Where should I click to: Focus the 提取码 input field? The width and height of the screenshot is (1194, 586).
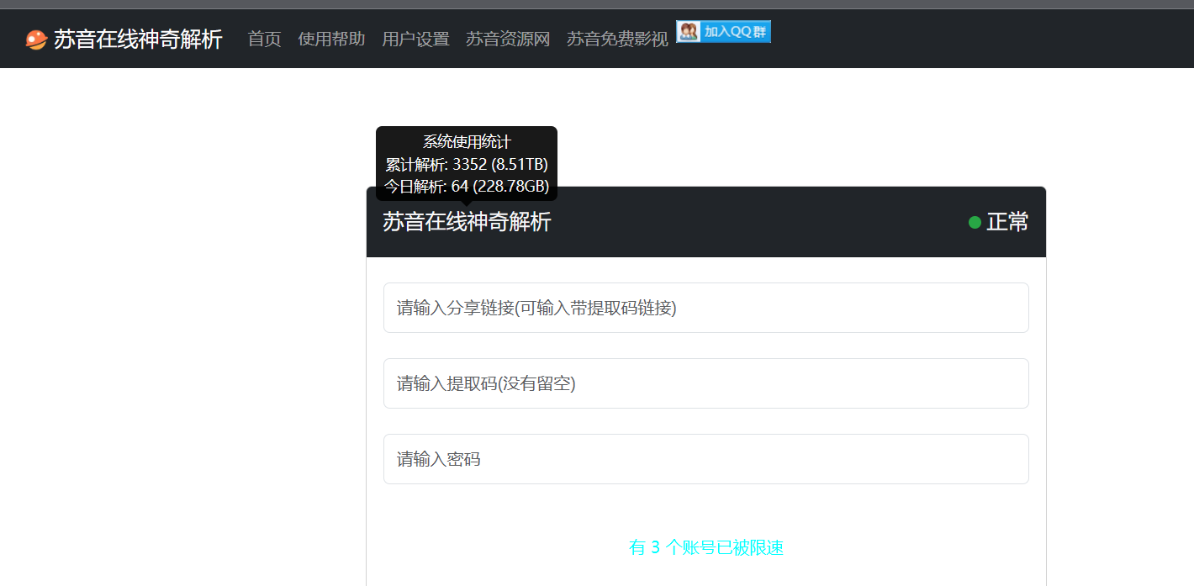coord(705,383)
